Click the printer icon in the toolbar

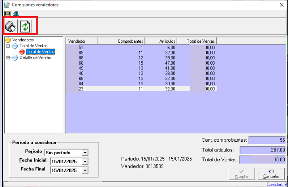[x=11, y=27]
